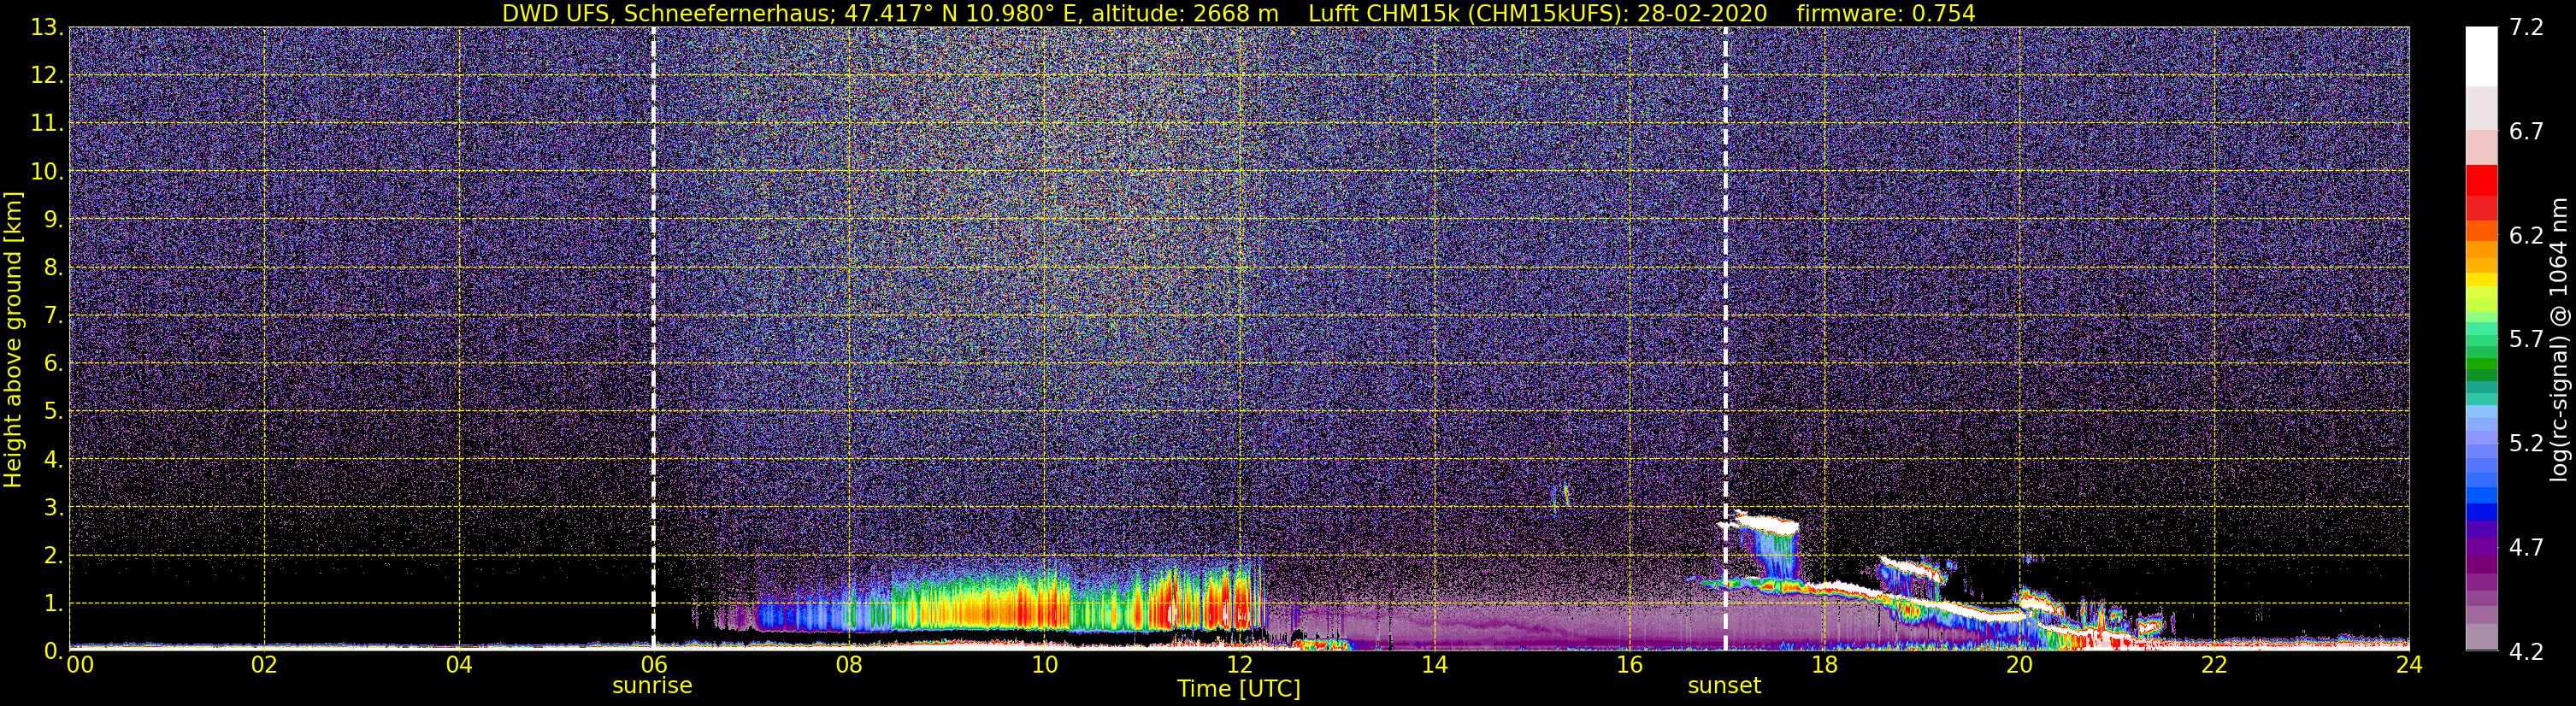Click the white dashed sunrise line at 06
Screen dimensions: 2576x706
click(653, 339)
